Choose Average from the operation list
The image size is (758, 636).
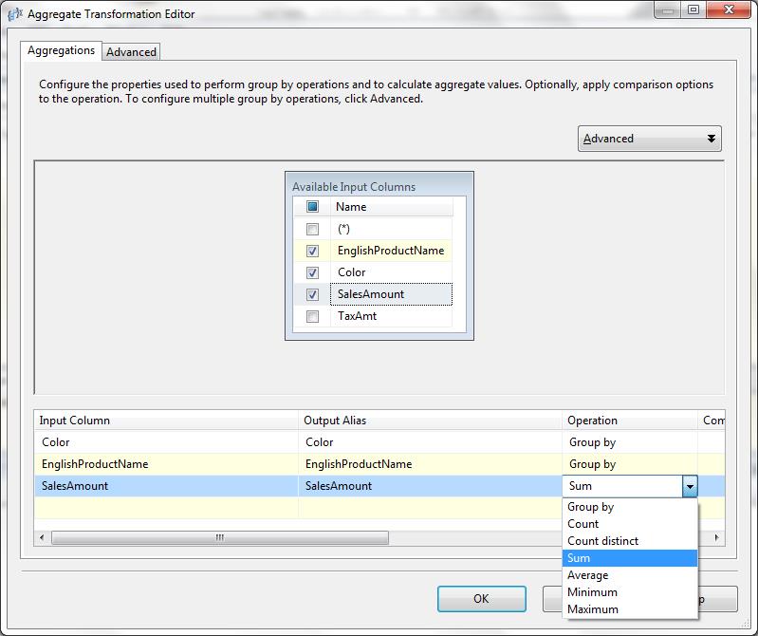[x=587, y=575]
